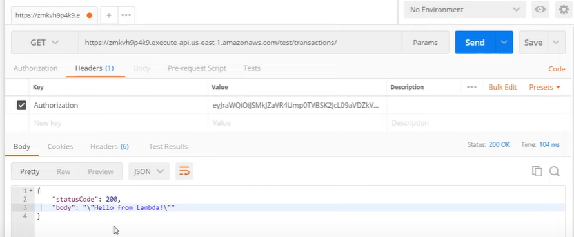Image resolution: width=574 pixels, height=237 pixels.
Task: Click the request URL field
Action: (x=240, y=43)
